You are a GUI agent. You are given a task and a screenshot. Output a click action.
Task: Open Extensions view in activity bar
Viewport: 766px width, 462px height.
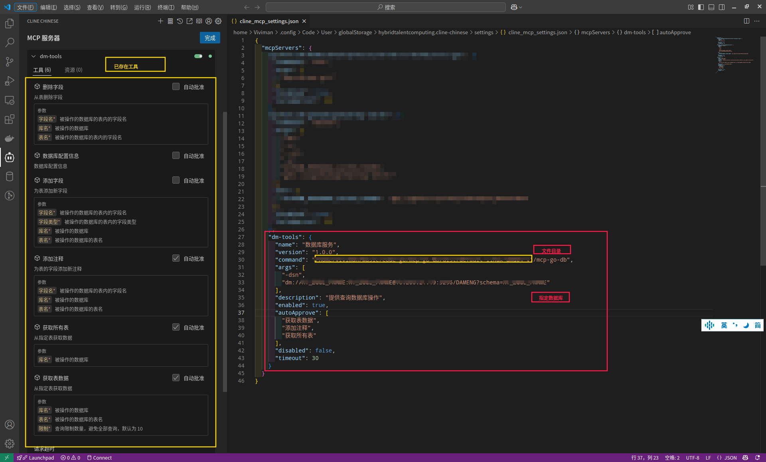point(10,119)
